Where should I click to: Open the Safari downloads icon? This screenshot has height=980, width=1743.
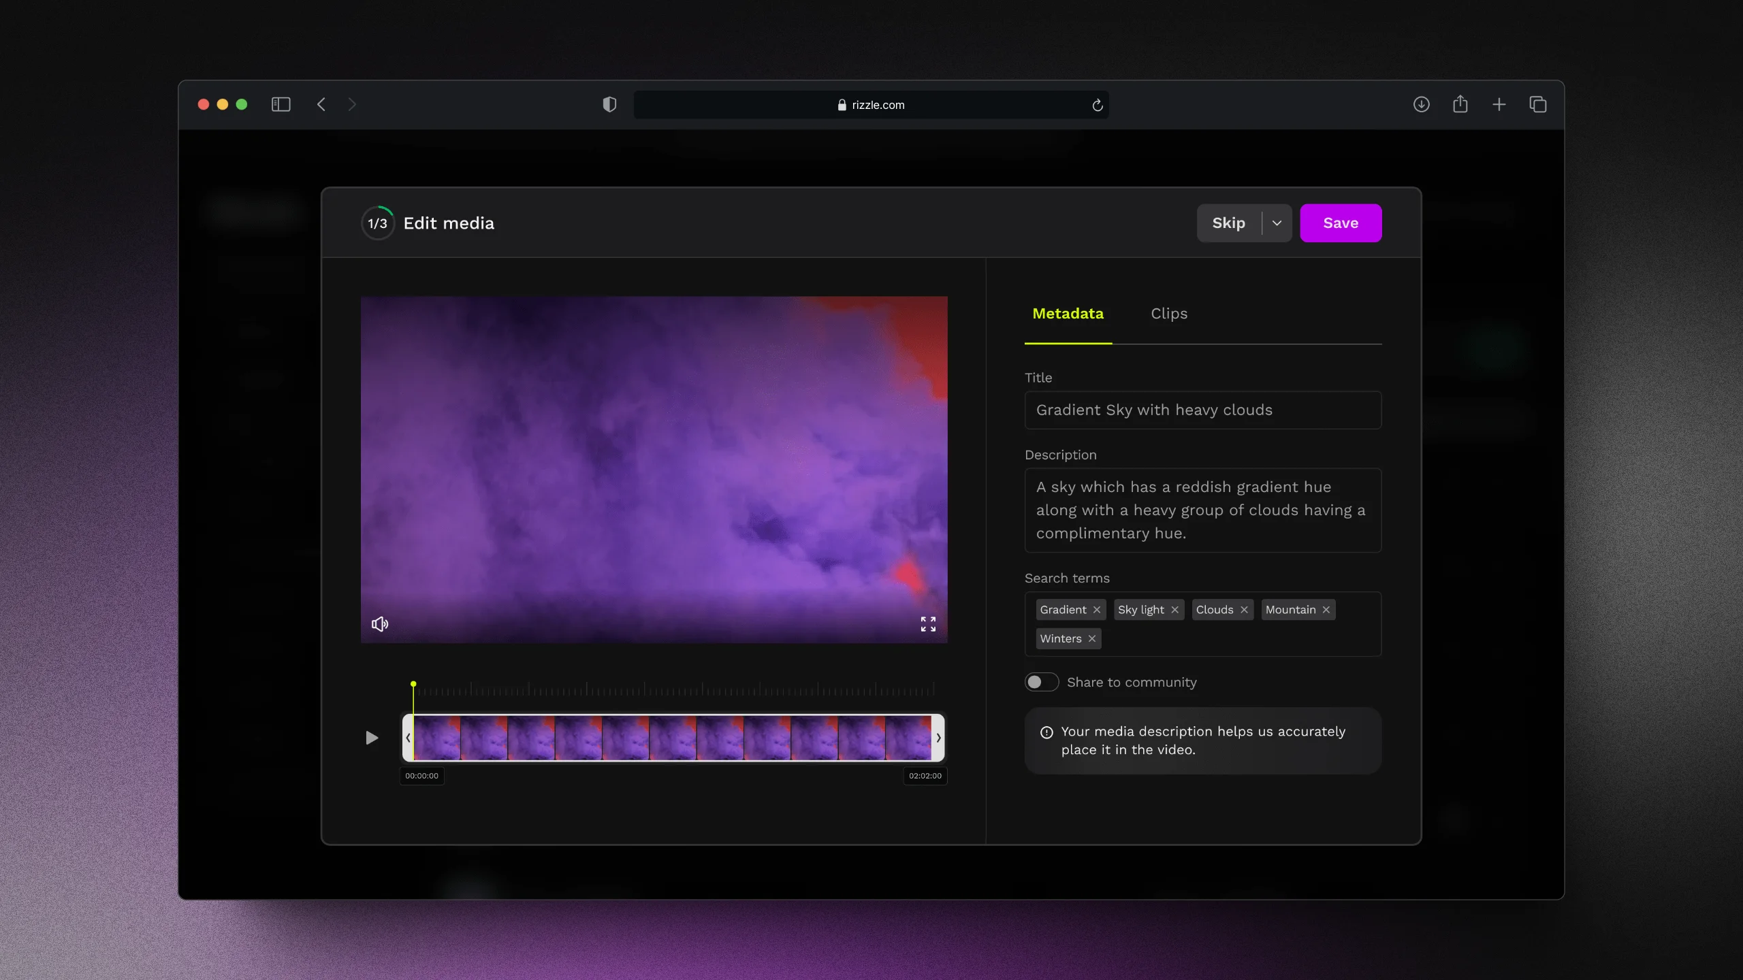tap(1421, 104)
